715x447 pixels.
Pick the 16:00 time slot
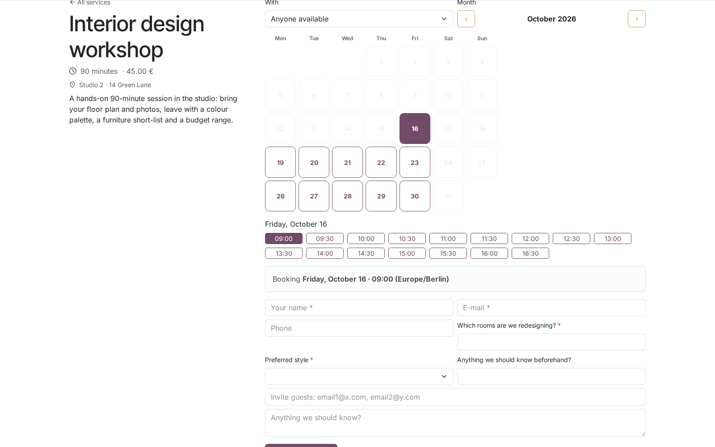(x=489, y=253)
